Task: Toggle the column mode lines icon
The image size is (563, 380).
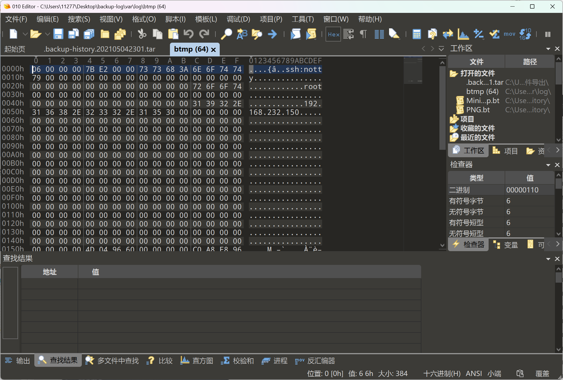Action: pos(379,34)
